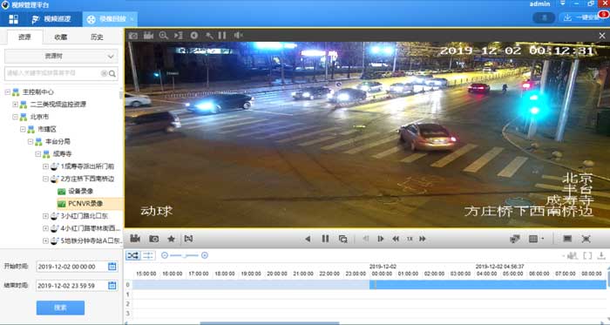Click the snapshot camera icon below video
The height and width of the screenshot is (325, 610).
click(153, 239)
